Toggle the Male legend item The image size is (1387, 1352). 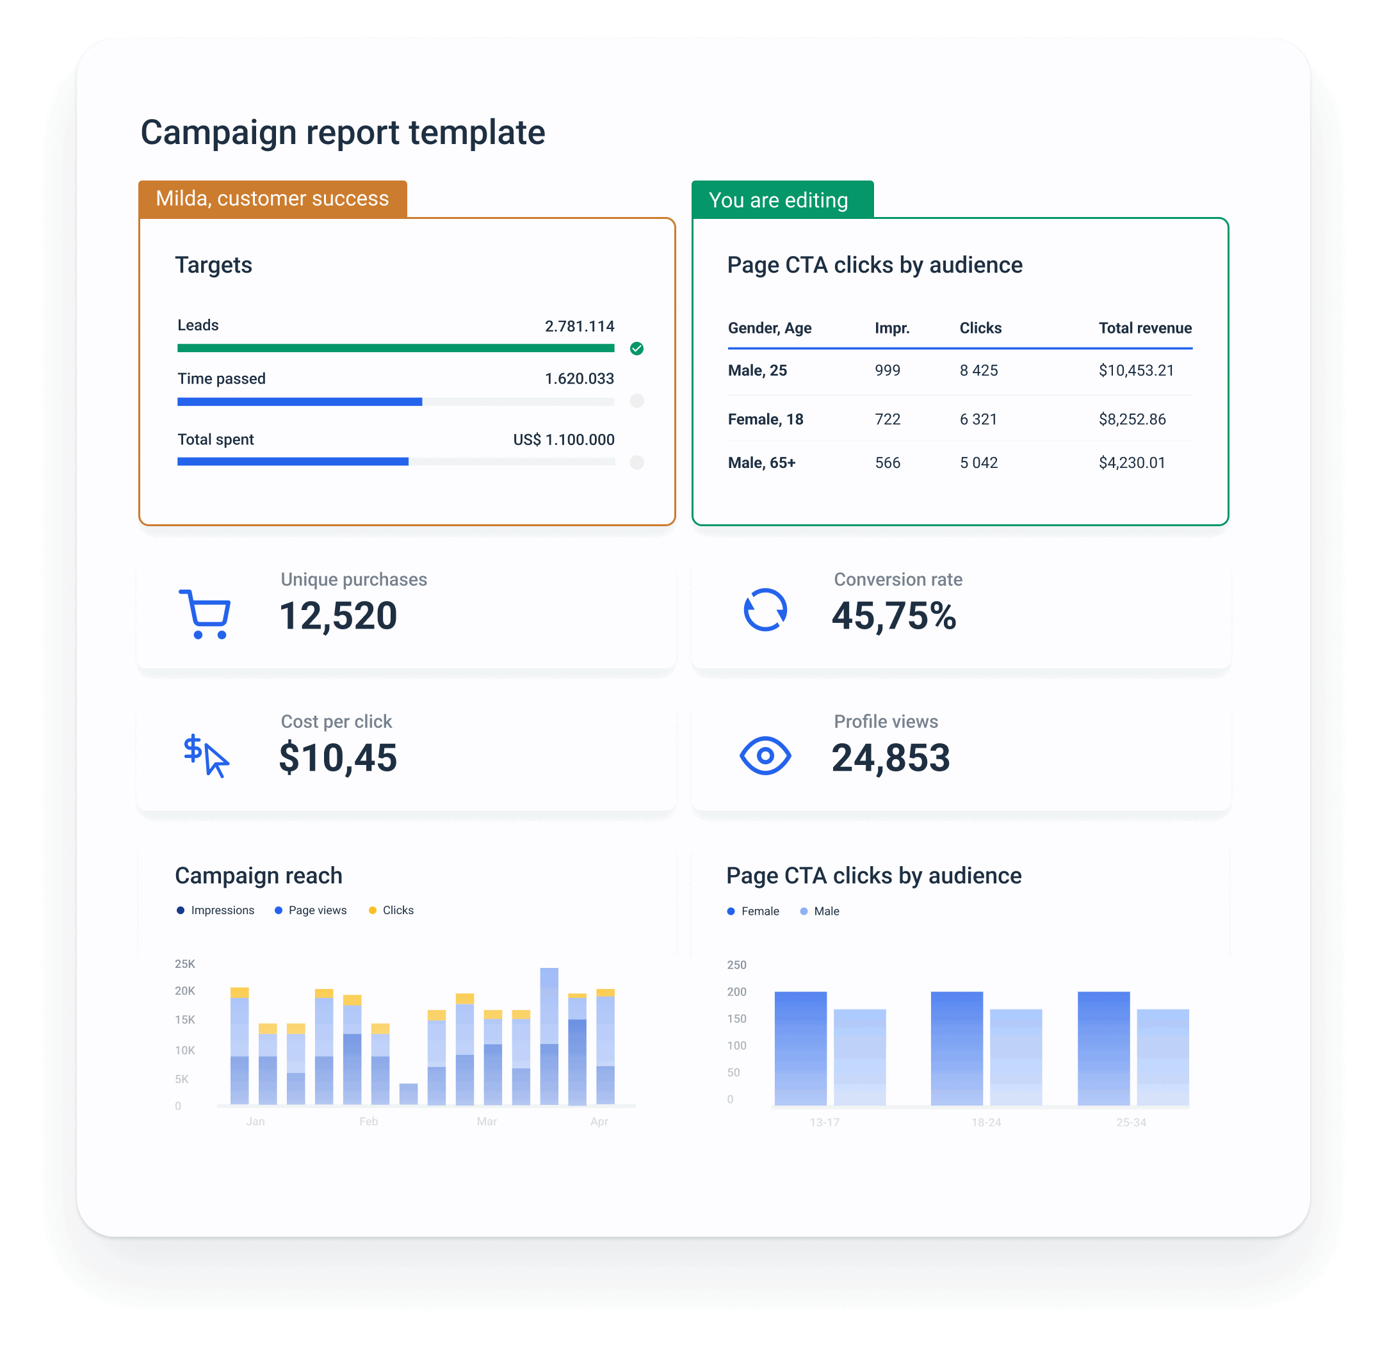click(820, 911)
